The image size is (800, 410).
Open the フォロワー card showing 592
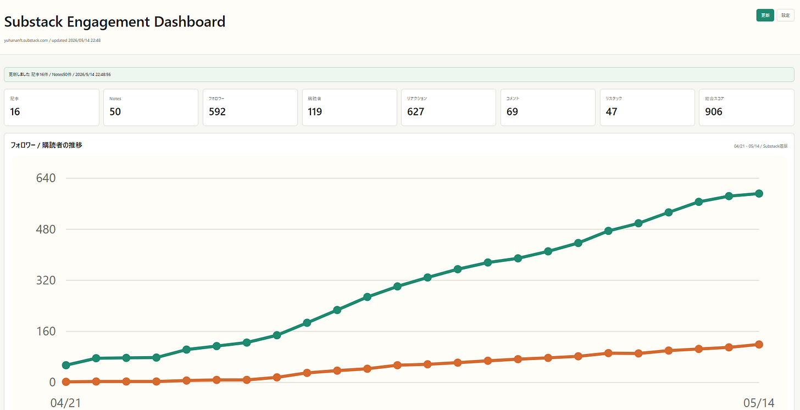250,108
